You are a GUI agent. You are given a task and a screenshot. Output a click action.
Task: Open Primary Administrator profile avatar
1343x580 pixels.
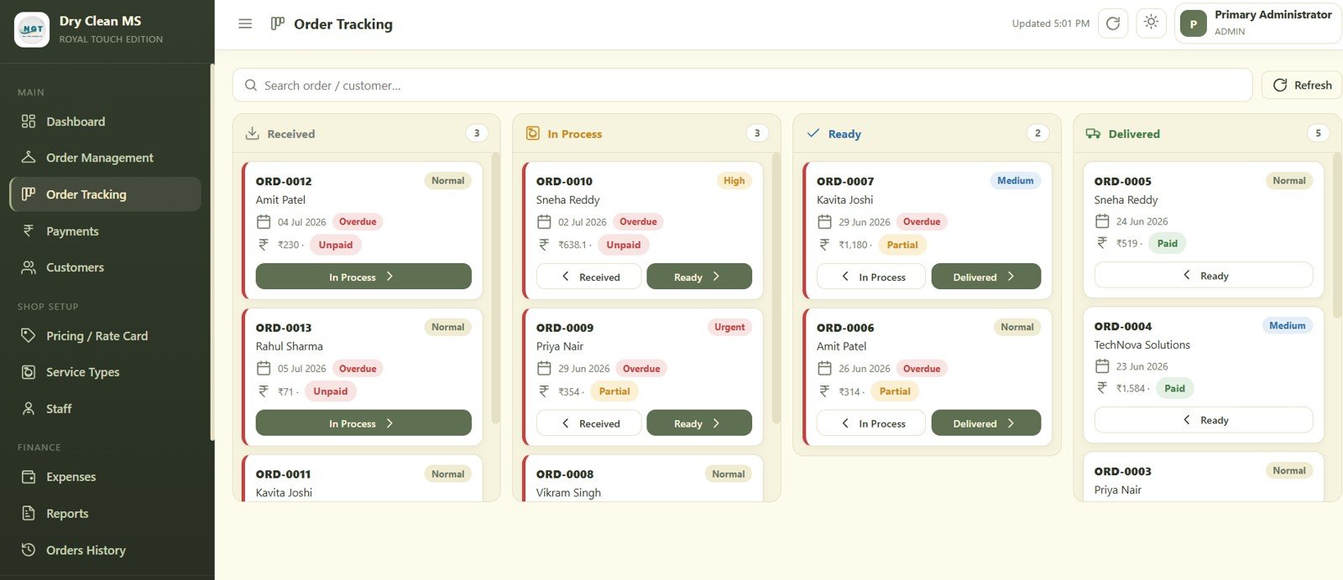point(1194,23)
